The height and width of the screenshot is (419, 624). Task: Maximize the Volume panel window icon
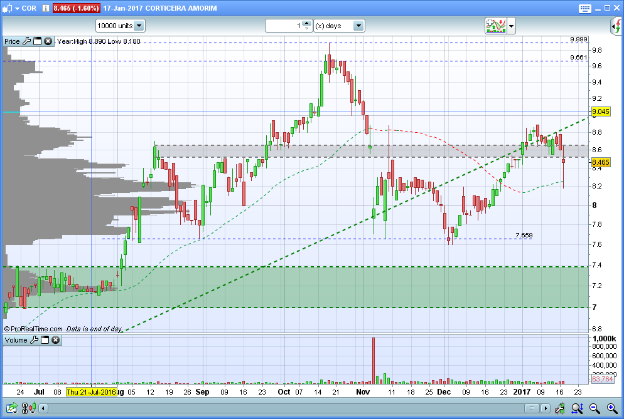[x=45, y=340]
